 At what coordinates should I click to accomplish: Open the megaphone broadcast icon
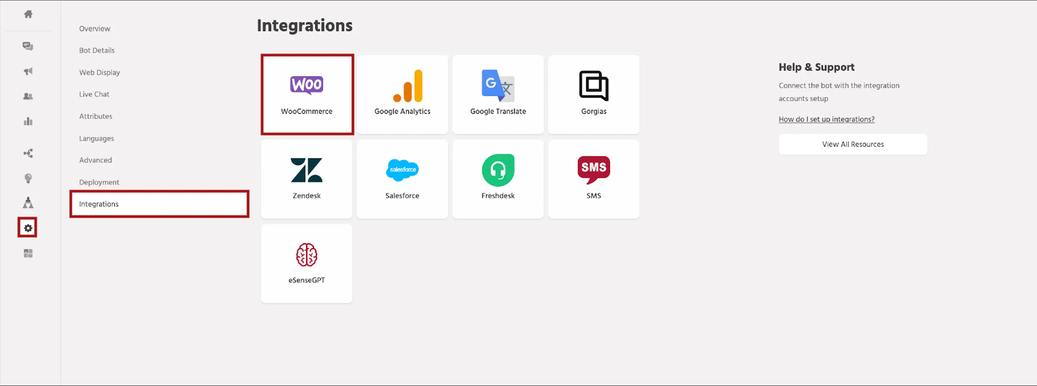(x=28, y=72)
